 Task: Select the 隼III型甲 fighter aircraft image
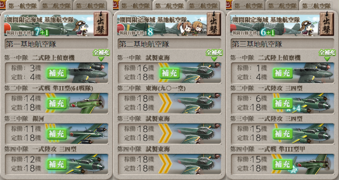[x=314, y=164]
